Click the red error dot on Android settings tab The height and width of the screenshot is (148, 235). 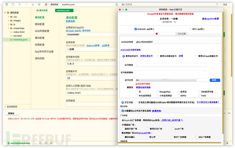[x=157, y=34]
